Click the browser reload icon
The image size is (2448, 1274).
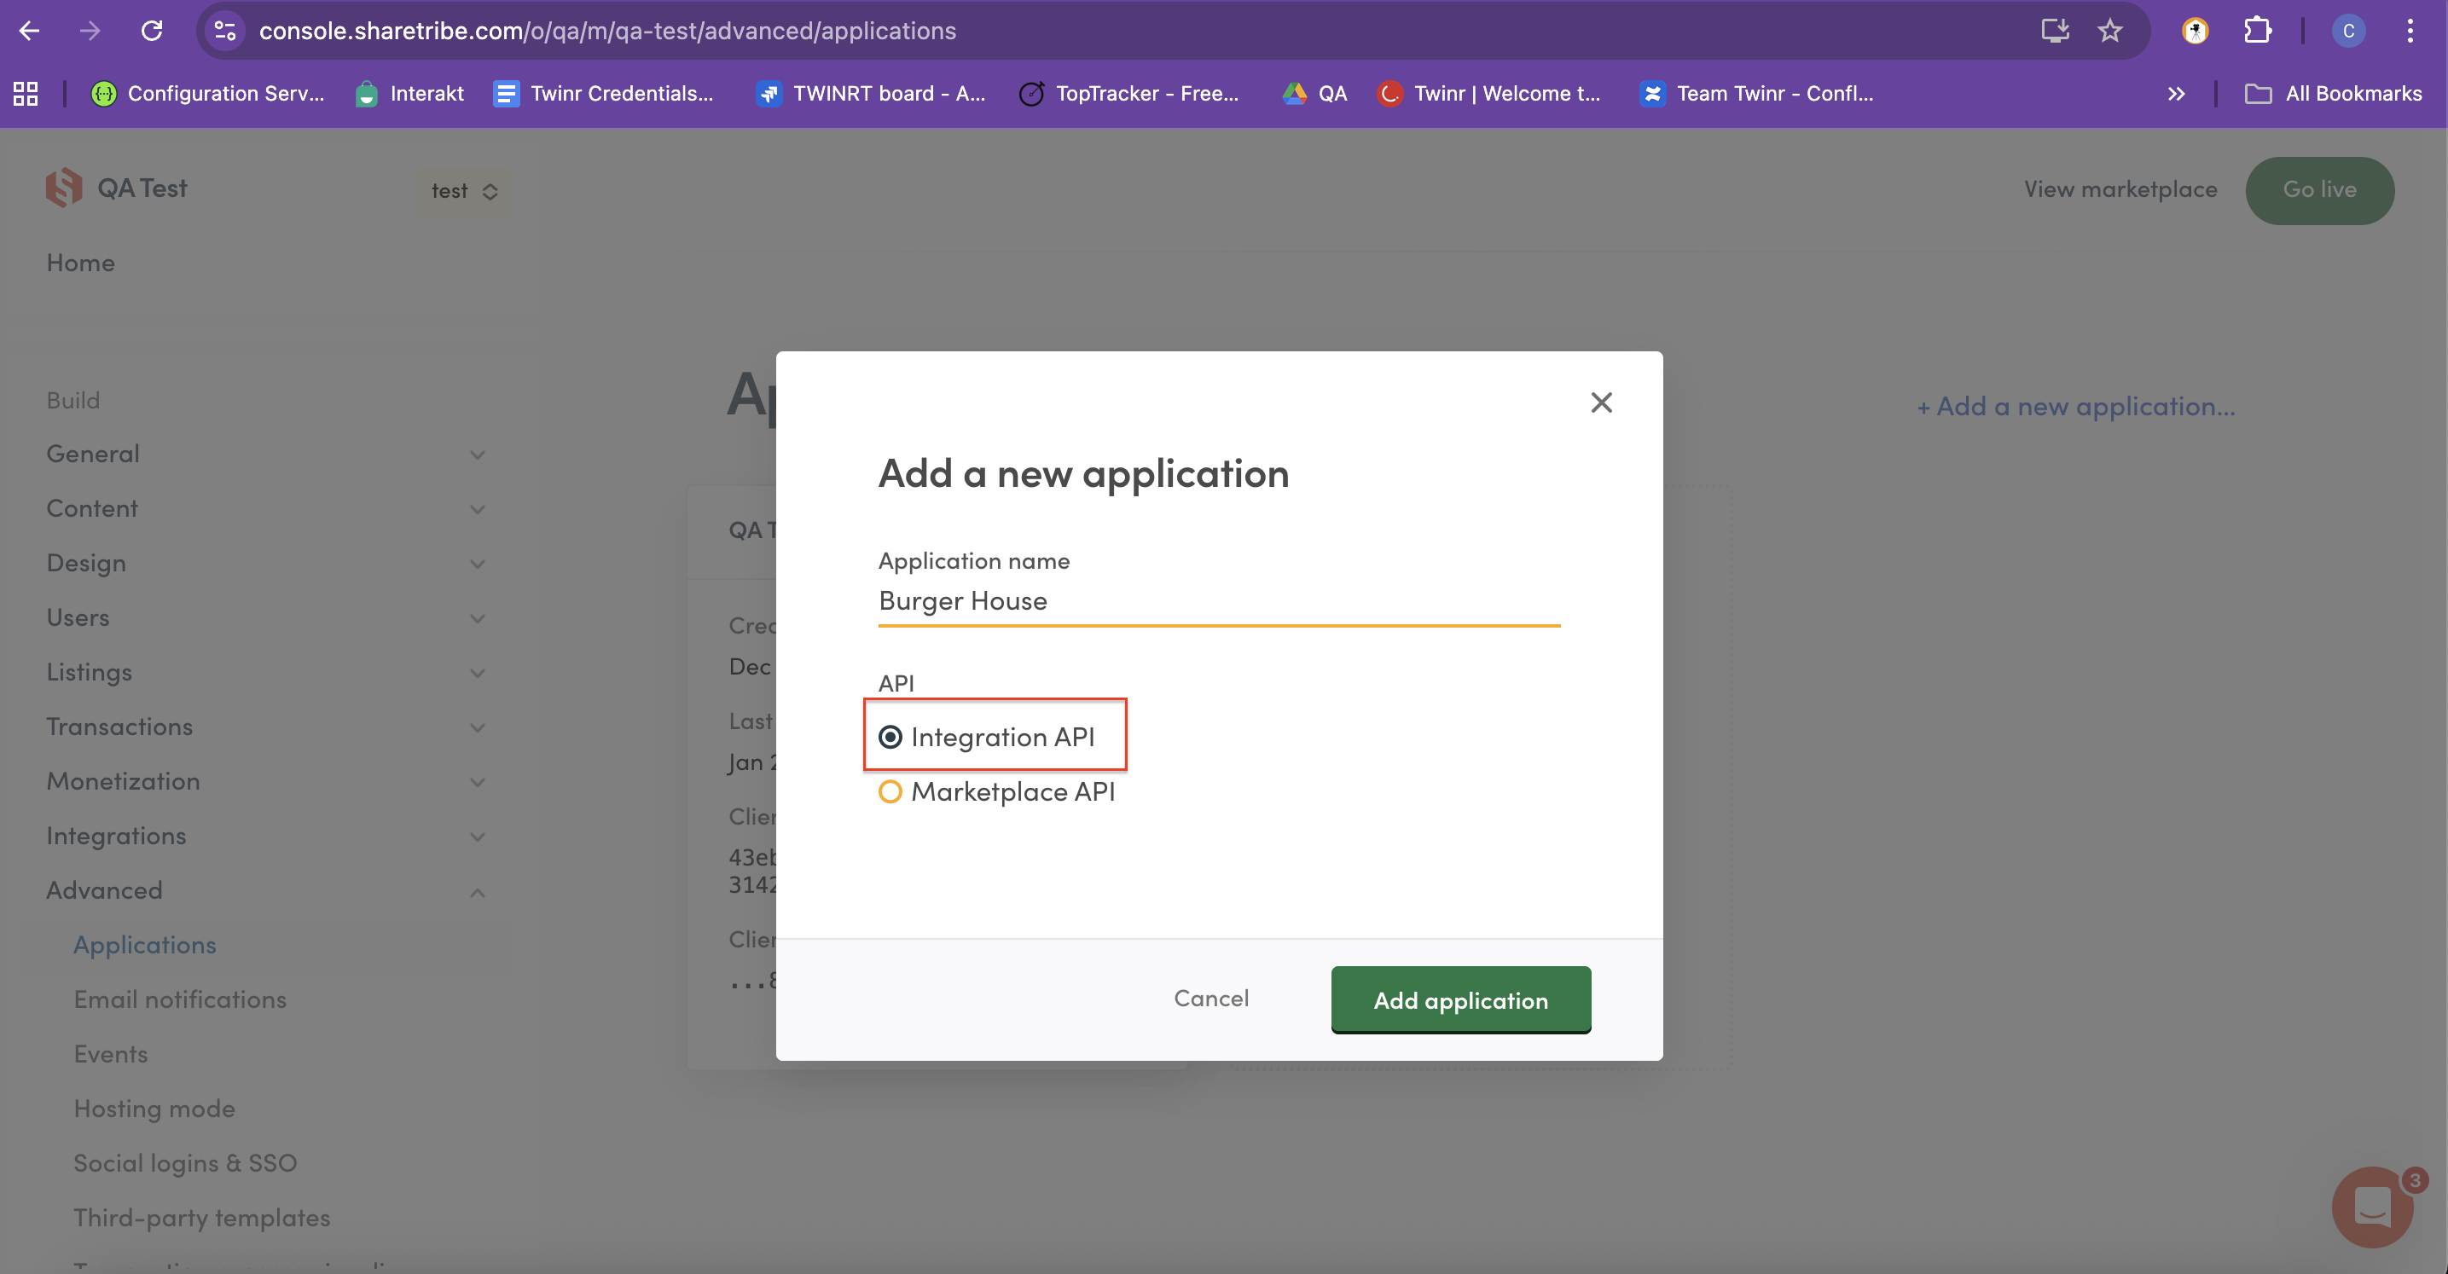pos(152,31)
